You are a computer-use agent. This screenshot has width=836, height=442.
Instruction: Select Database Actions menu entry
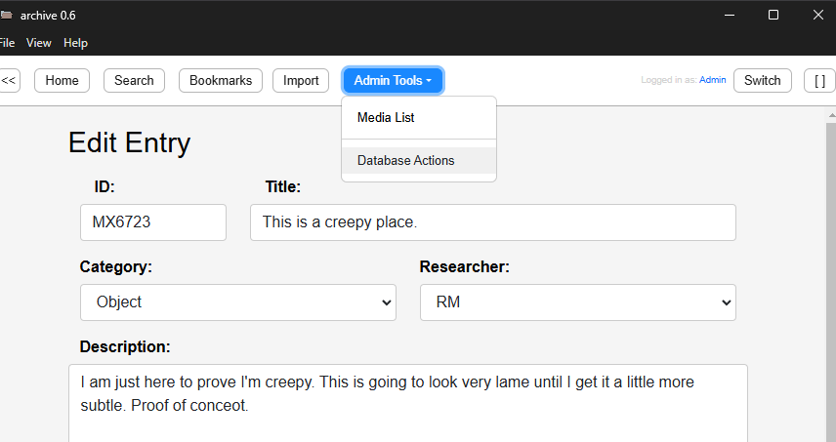point(419,160)
